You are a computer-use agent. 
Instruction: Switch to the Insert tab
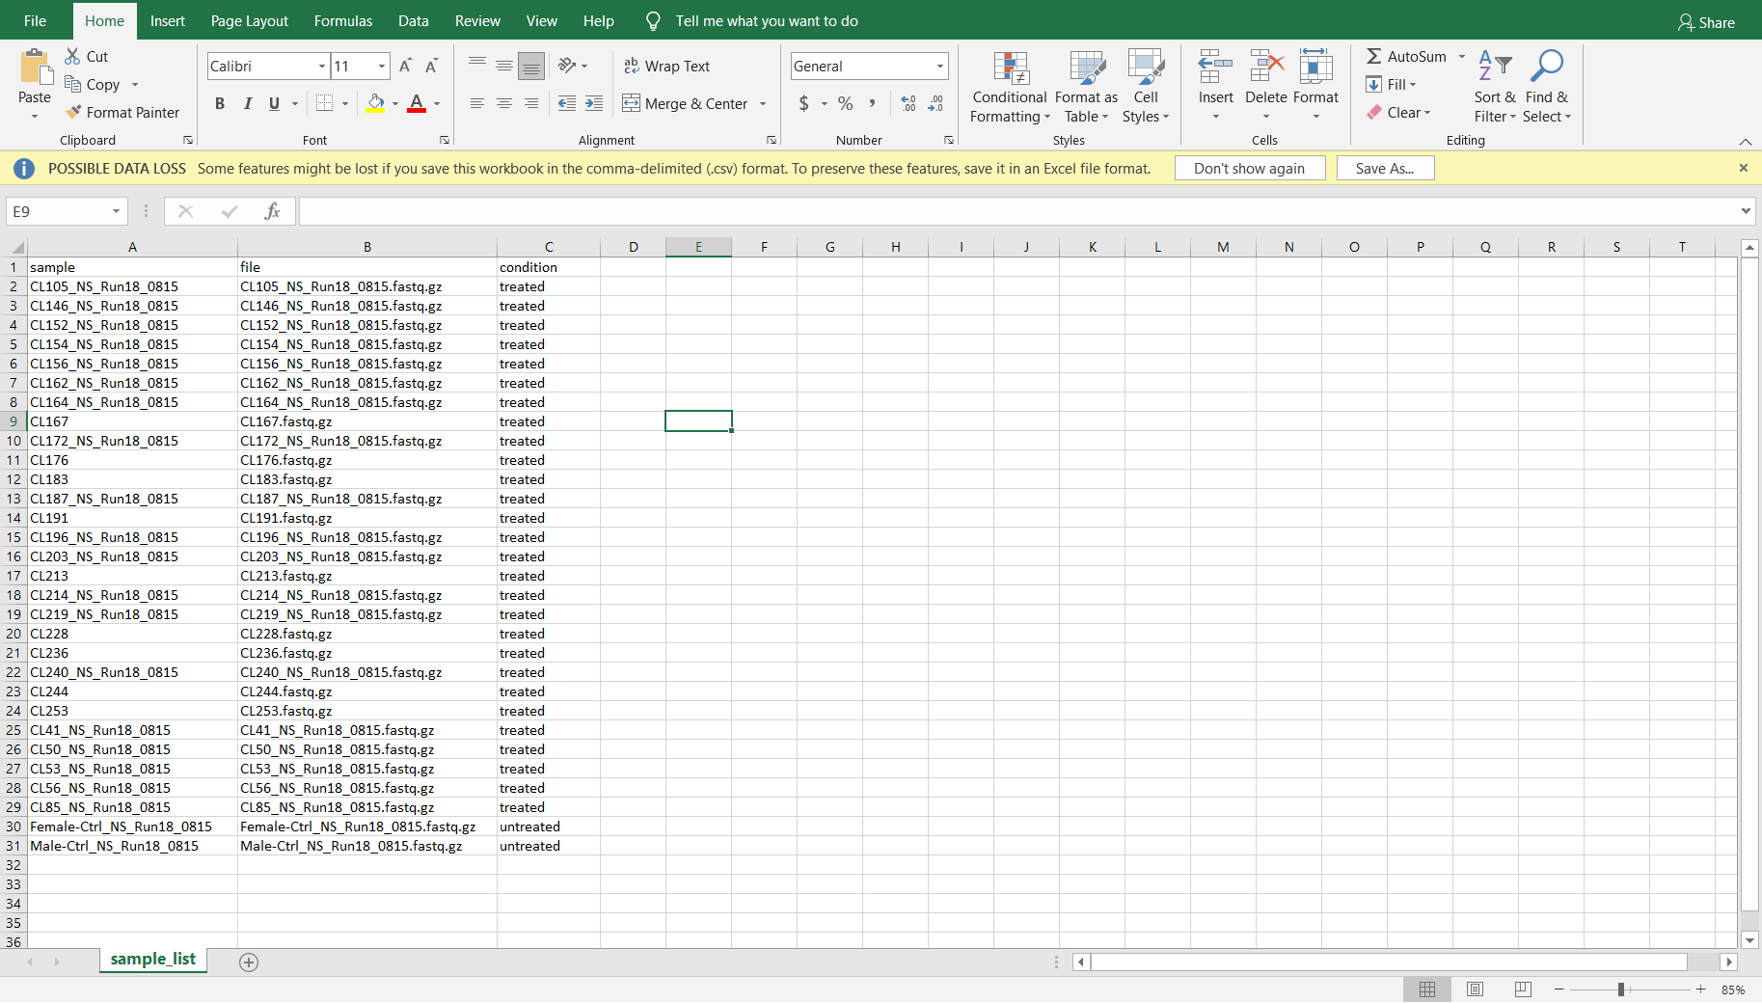(x=168, y=20)
